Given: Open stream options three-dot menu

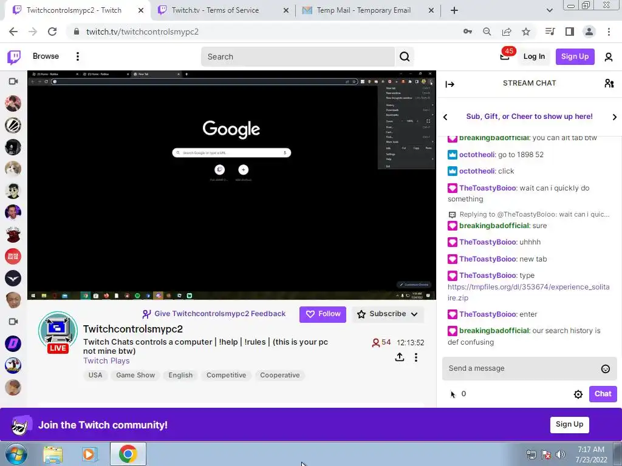Looking at the screenshot, I should (415, 357).
